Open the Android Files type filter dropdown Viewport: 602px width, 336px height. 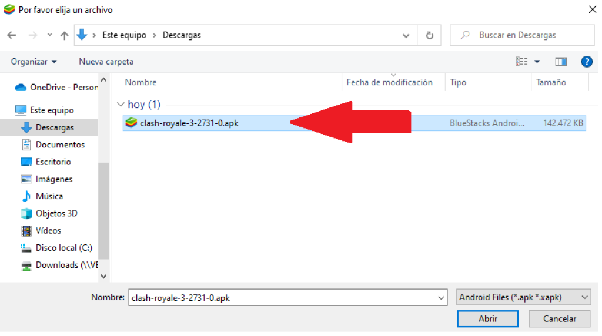click(x=523, y=297)
